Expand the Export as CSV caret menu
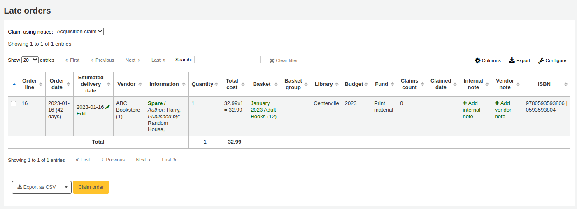This screenshot has width=577, height=209. click(x=66, y=187)
